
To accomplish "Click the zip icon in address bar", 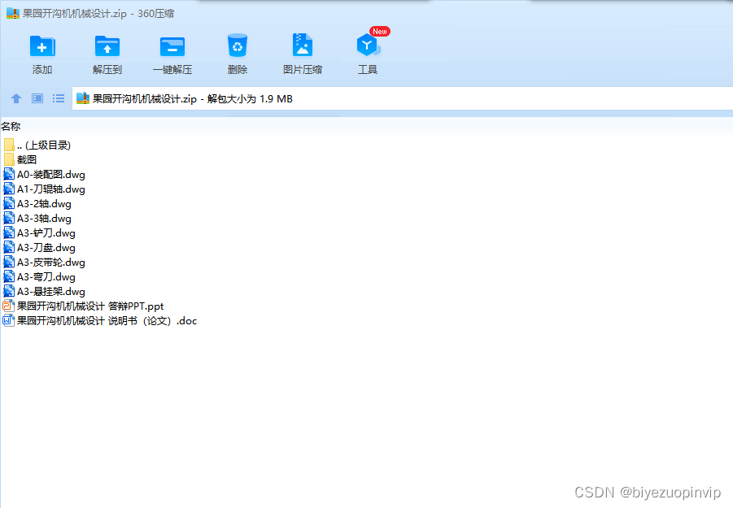I will pyautogui.click(x=83, y=98).
